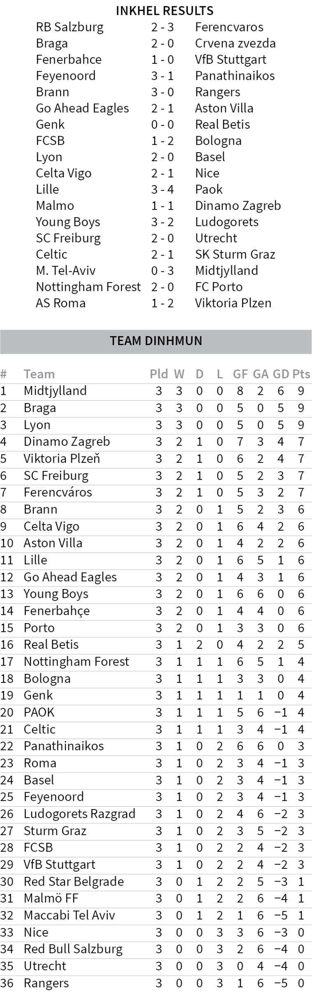Click the Pts column header
Screen dimensions: 312x993
301,374
